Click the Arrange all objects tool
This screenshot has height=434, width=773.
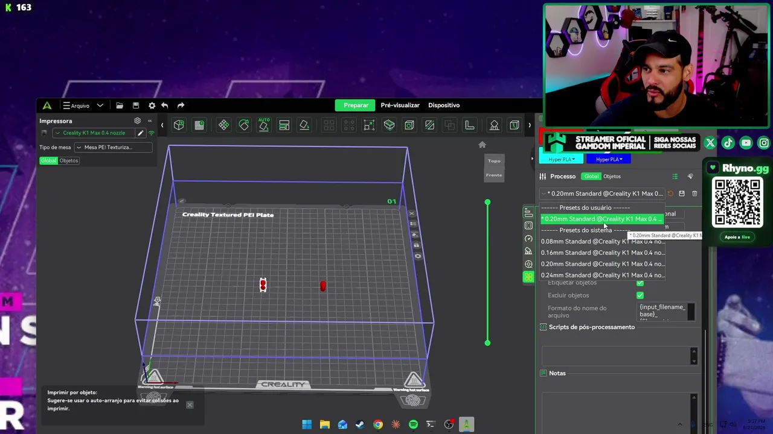284,125
